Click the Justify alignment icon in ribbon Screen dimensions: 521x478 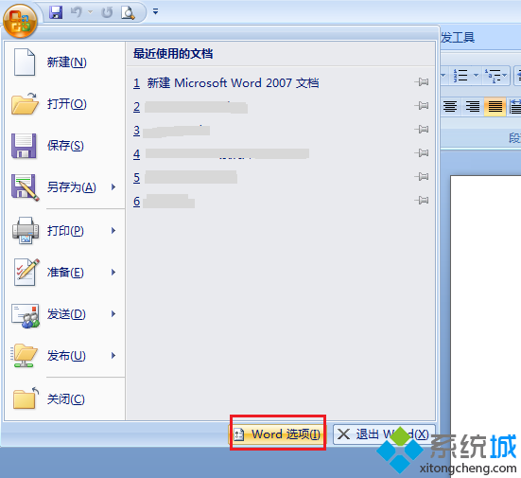coord(495,107)
